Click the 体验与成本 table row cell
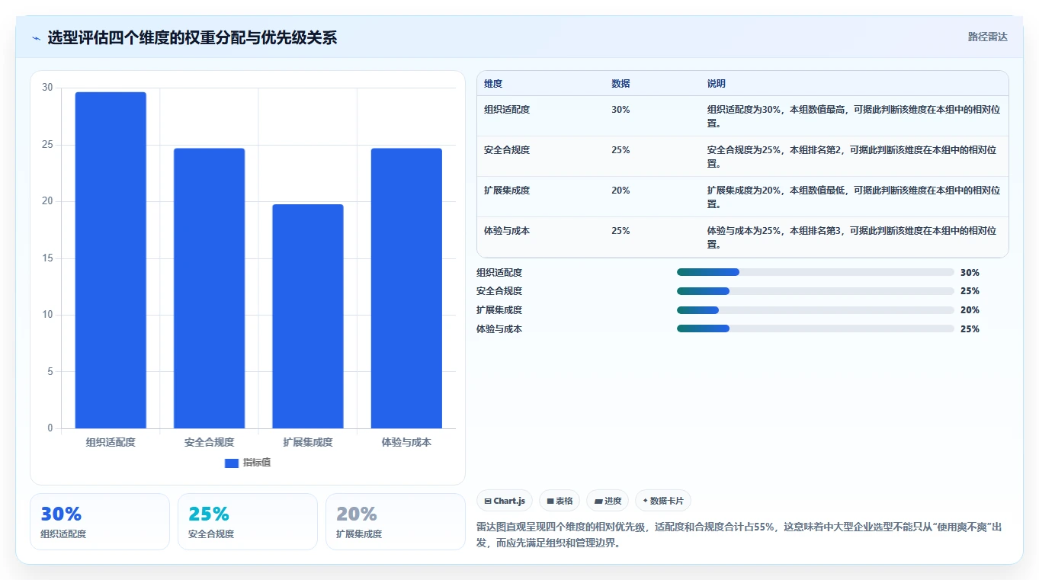1039x580 pixels. [507, 231]
